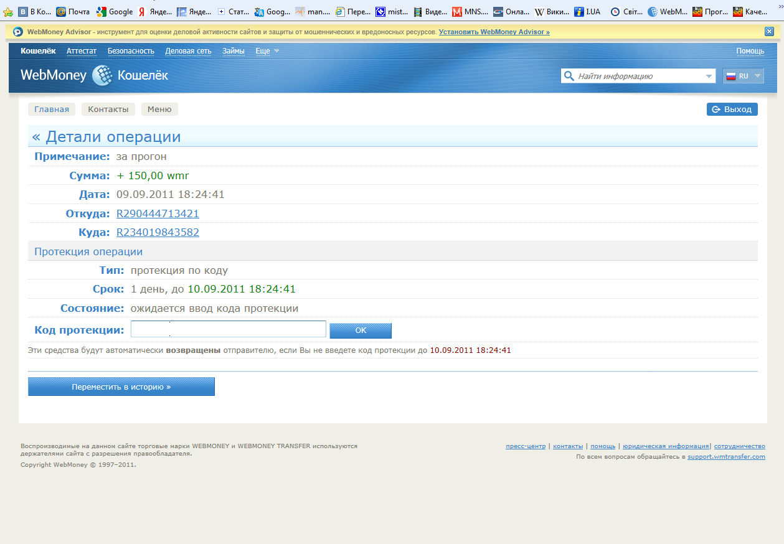Expand the Еще dropdown menu
The width and height of the screenshot is (784, 544).
tap(267, 51)
